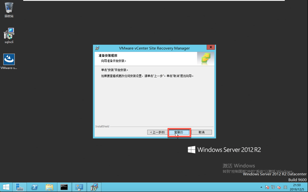
Task: Click the installer icon in dialog title bar
Action: tap(97, 48)
